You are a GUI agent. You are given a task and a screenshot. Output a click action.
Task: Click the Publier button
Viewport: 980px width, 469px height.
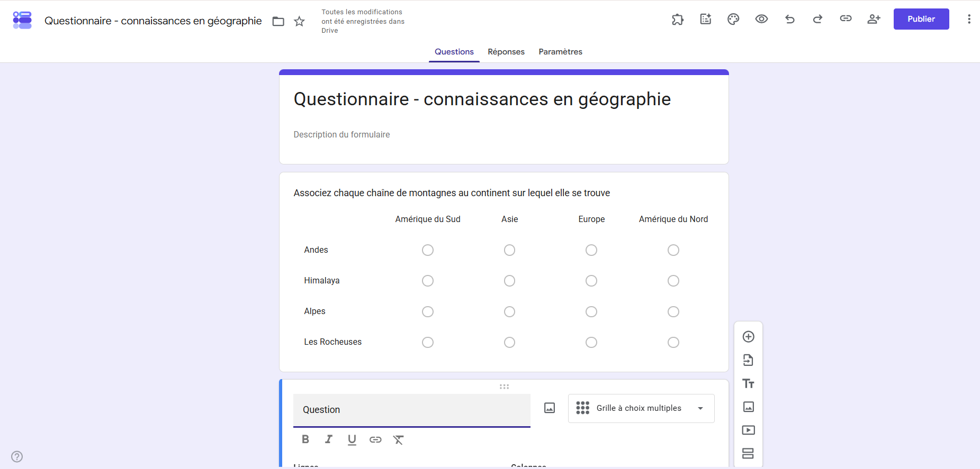(x=921, y=19)
